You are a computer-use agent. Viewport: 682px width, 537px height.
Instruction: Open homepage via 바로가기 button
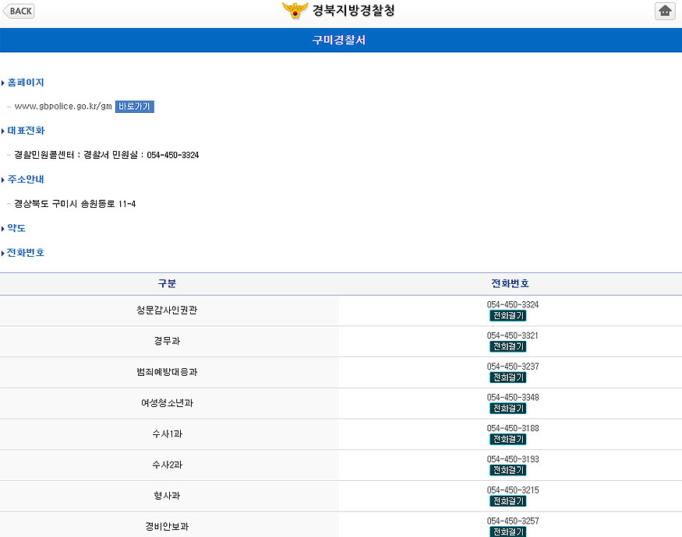(135, 107)
